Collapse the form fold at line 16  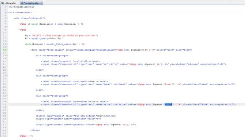(x=7, y=50)
